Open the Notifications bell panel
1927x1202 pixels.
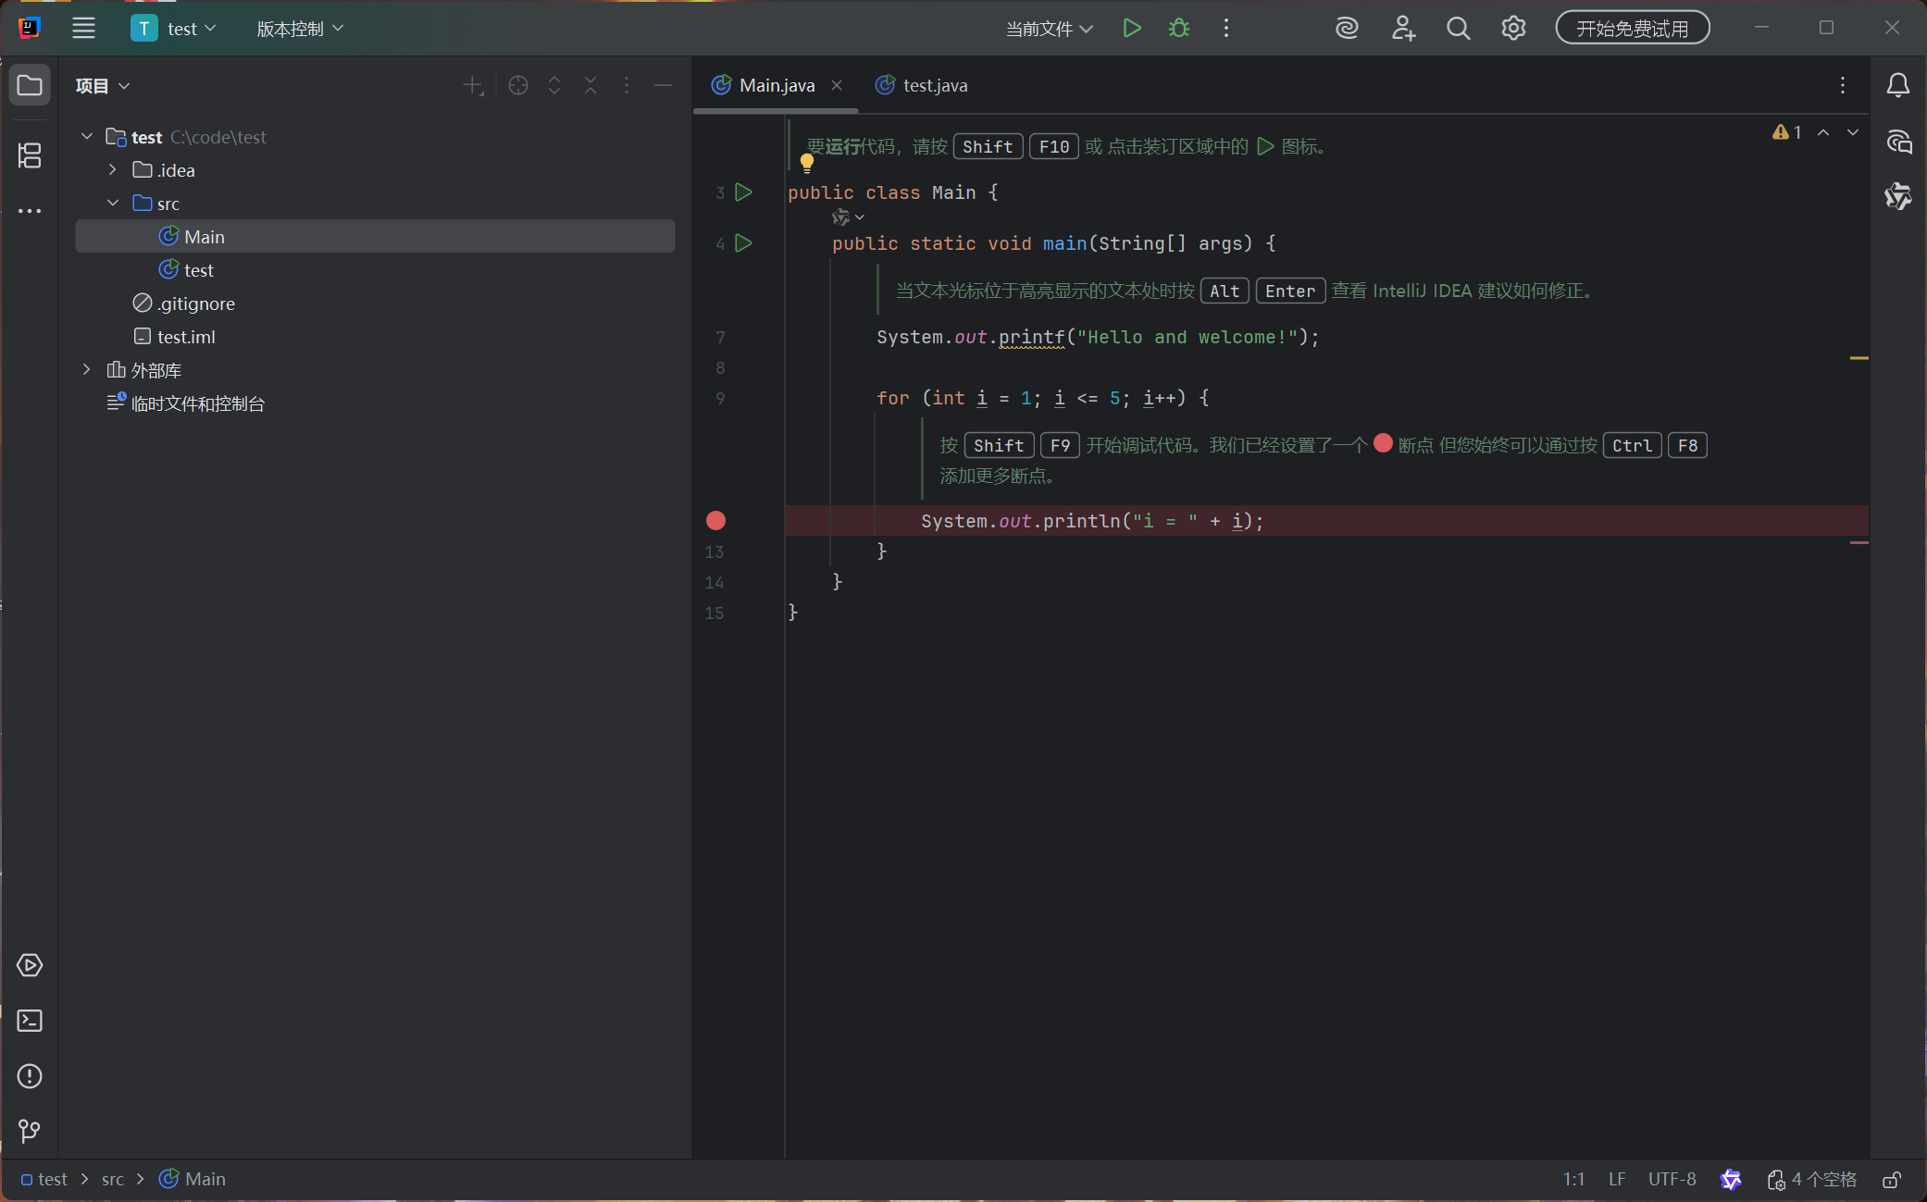point(1897,86)
